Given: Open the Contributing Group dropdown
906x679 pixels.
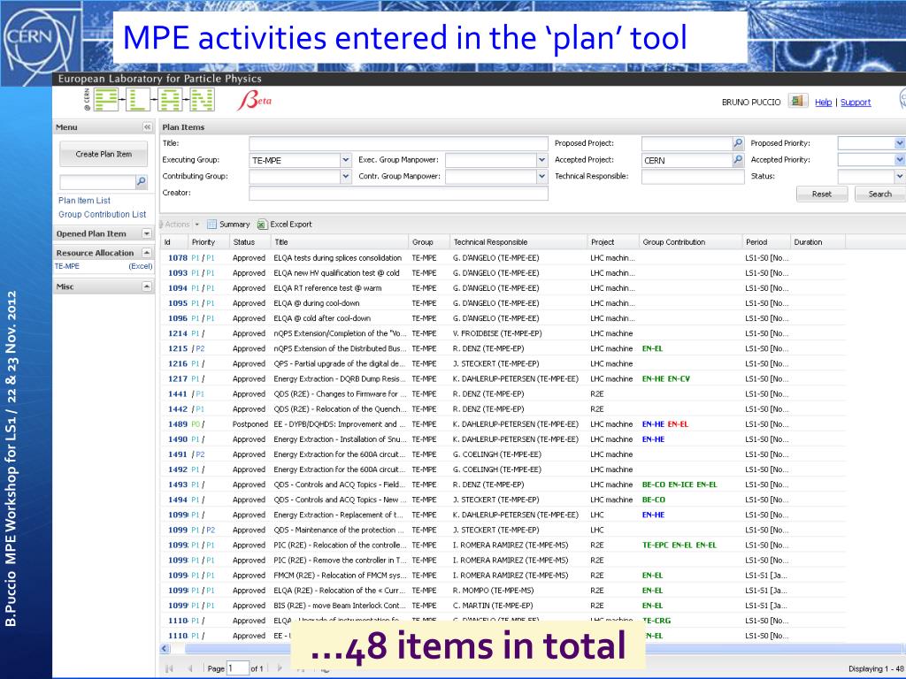Looking at the screenshot, I should 345,176.
